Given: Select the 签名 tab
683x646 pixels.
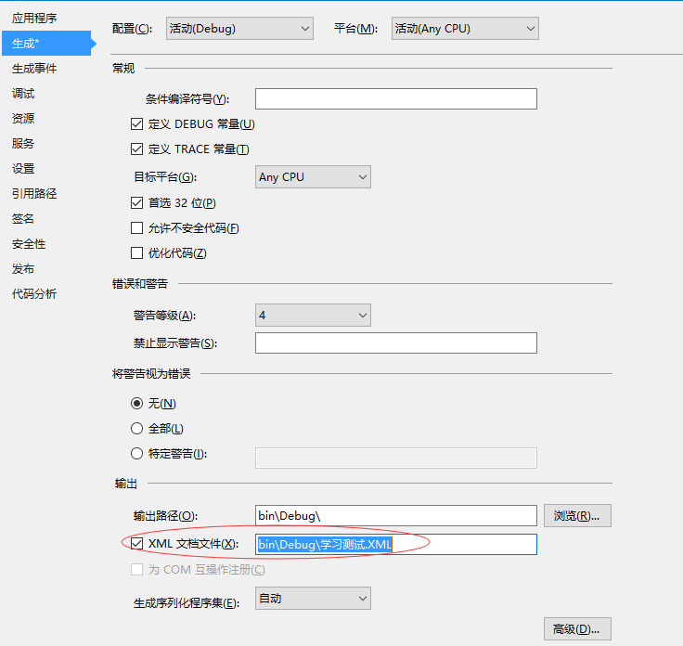Looking at the screenshot, I should tap(23, 219).
